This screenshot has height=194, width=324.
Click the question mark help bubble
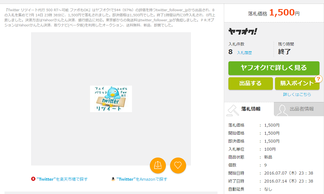[x=318, y=79]
